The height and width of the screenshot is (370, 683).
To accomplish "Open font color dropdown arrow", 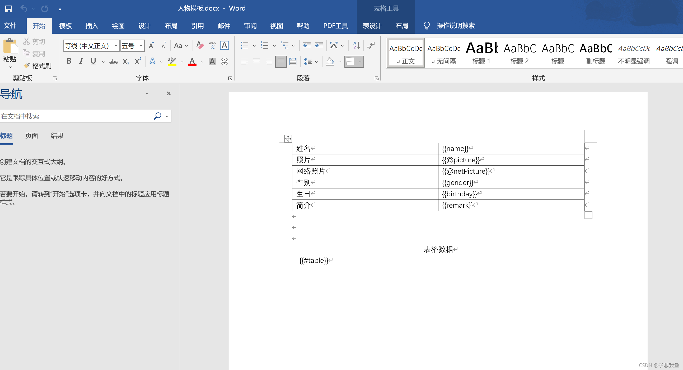I will click(202, 62).
